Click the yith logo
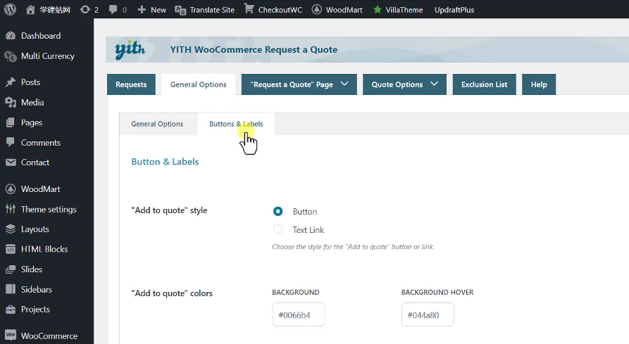Viewport: 629px width, 344px height. tap(130, 50)
